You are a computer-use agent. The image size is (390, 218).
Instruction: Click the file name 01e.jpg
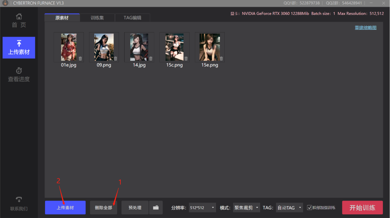pos(69,65)
